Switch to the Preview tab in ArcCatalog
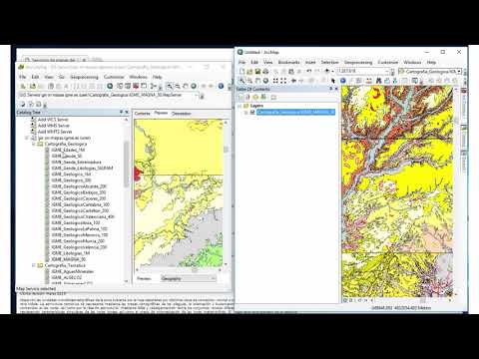Screen dimensions: 479x359 [x=161, y=113]
